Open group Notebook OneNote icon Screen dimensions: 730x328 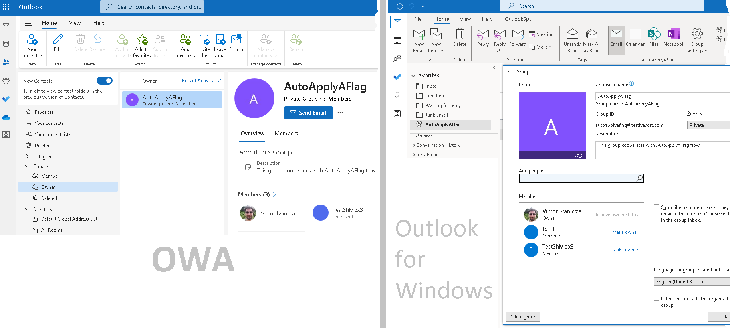coord(674,34)
